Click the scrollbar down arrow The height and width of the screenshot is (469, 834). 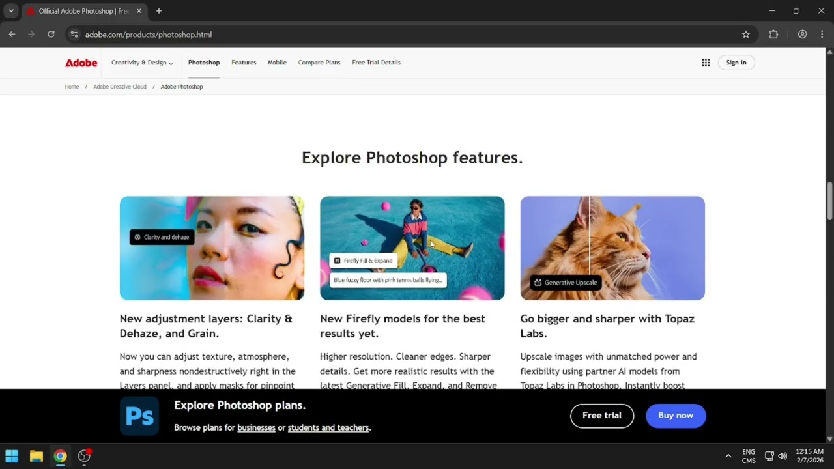pos(829,439)
